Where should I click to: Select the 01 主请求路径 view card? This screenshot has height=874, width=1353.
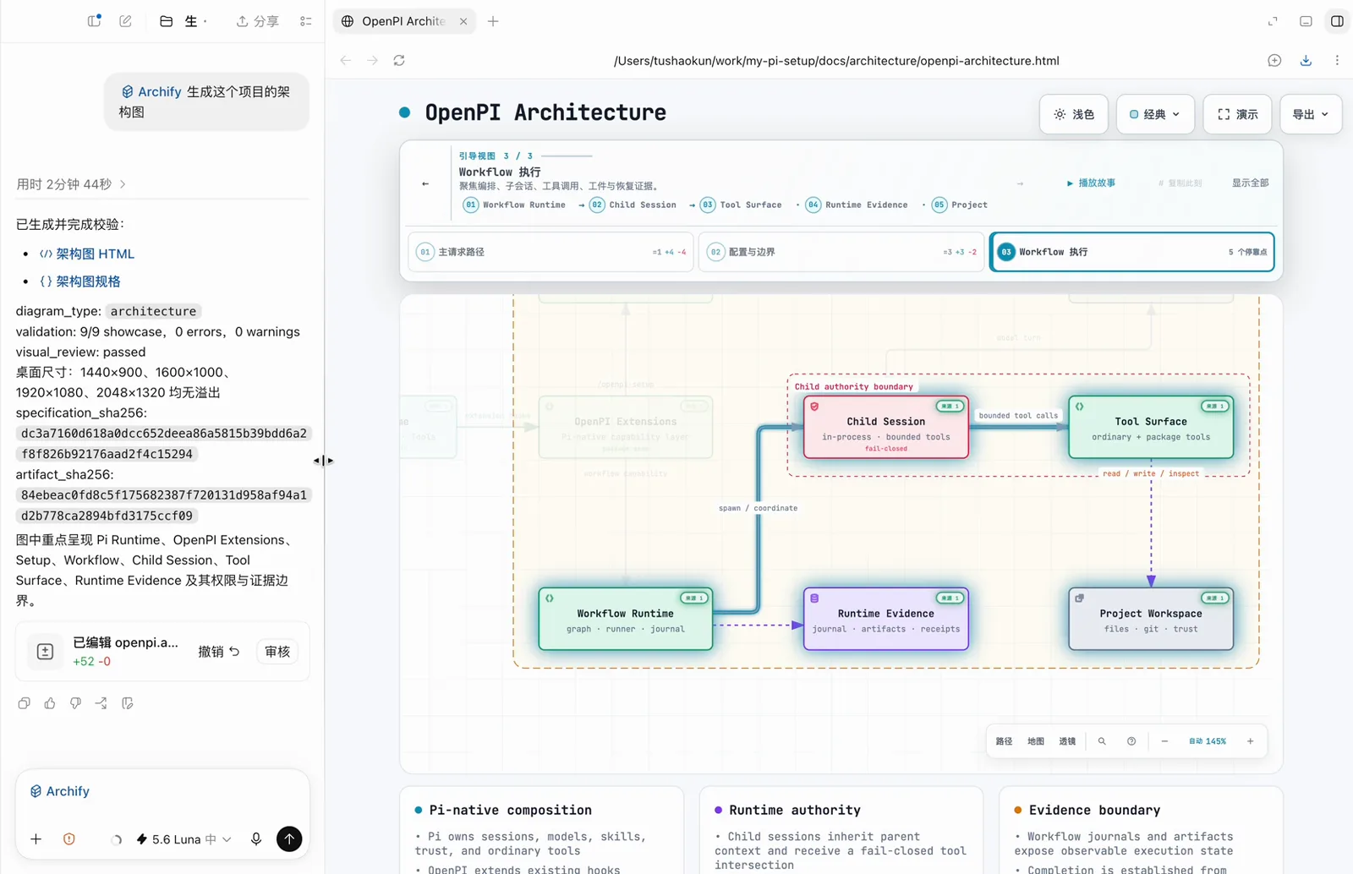click(551, 252)
